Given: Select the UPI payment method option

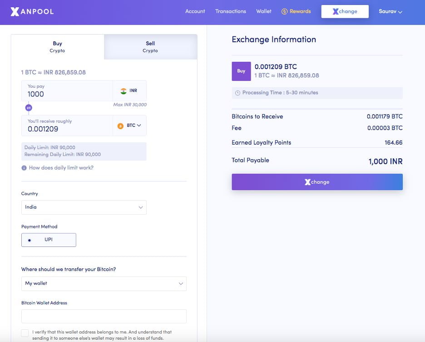Looking at the screenshot, I should point(49,240).
